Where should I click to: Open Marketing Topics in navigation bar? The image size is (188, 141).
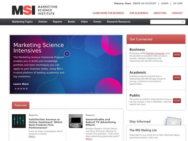click(x=22, y=22)
